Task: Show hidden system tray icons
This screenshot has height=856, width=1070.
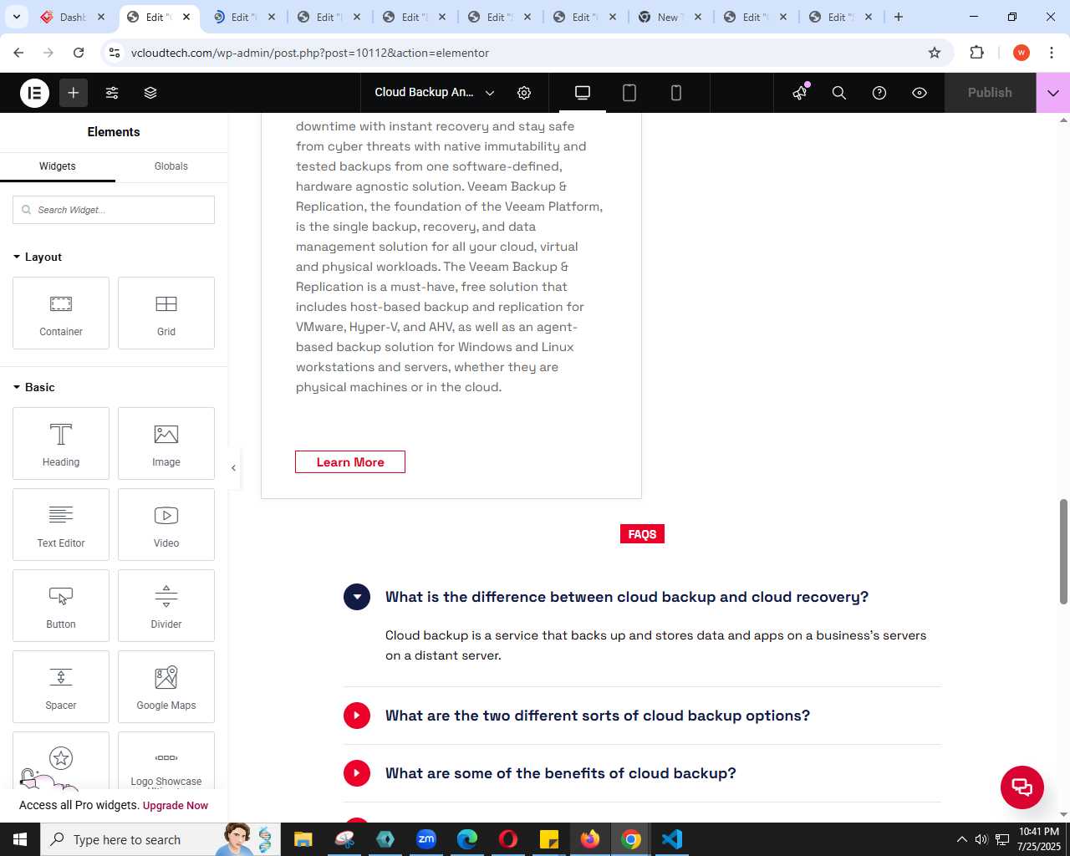Action: coord(961,839)
